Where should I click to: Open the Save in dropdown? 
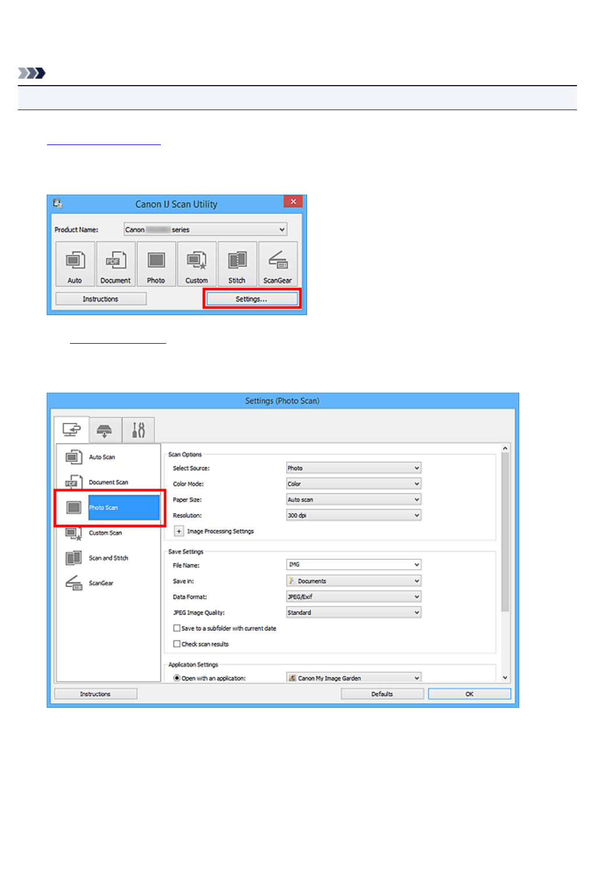(x=354, y=581)
